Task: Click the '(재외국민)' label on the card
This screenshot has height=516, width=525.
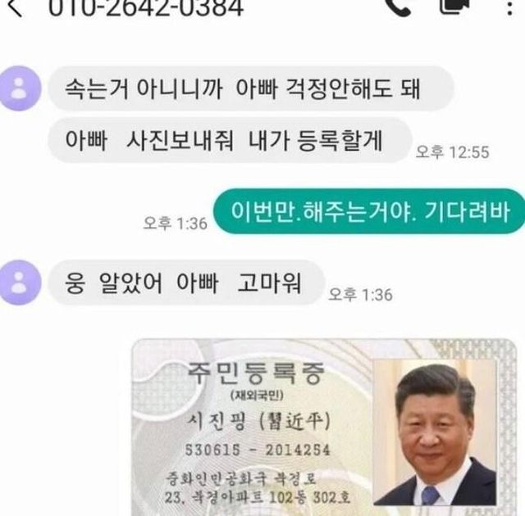Action: click(257, 396)
